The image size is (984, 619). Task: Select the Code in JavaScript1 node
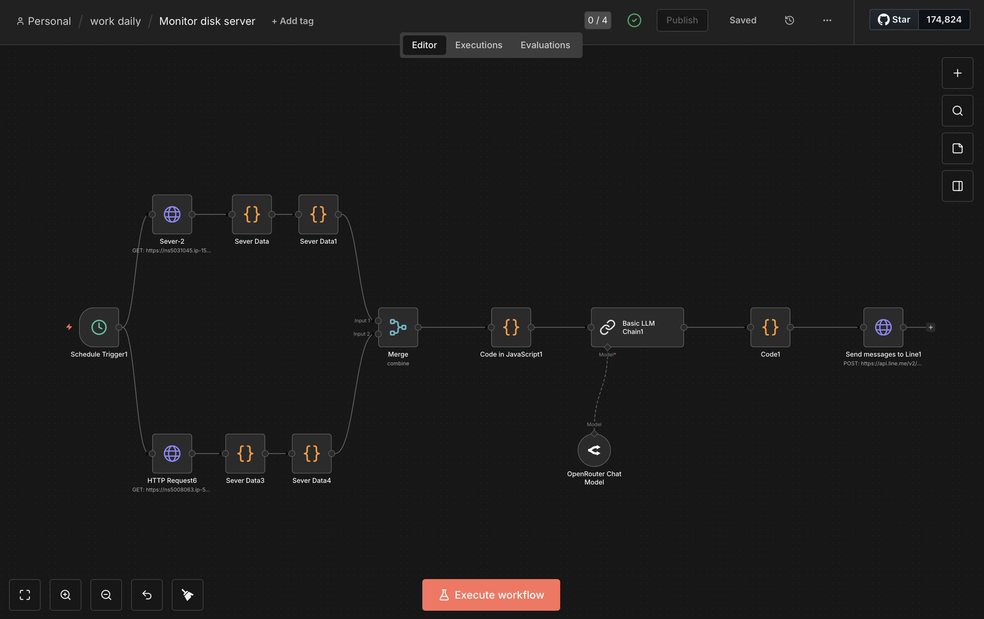coord(511,327)
